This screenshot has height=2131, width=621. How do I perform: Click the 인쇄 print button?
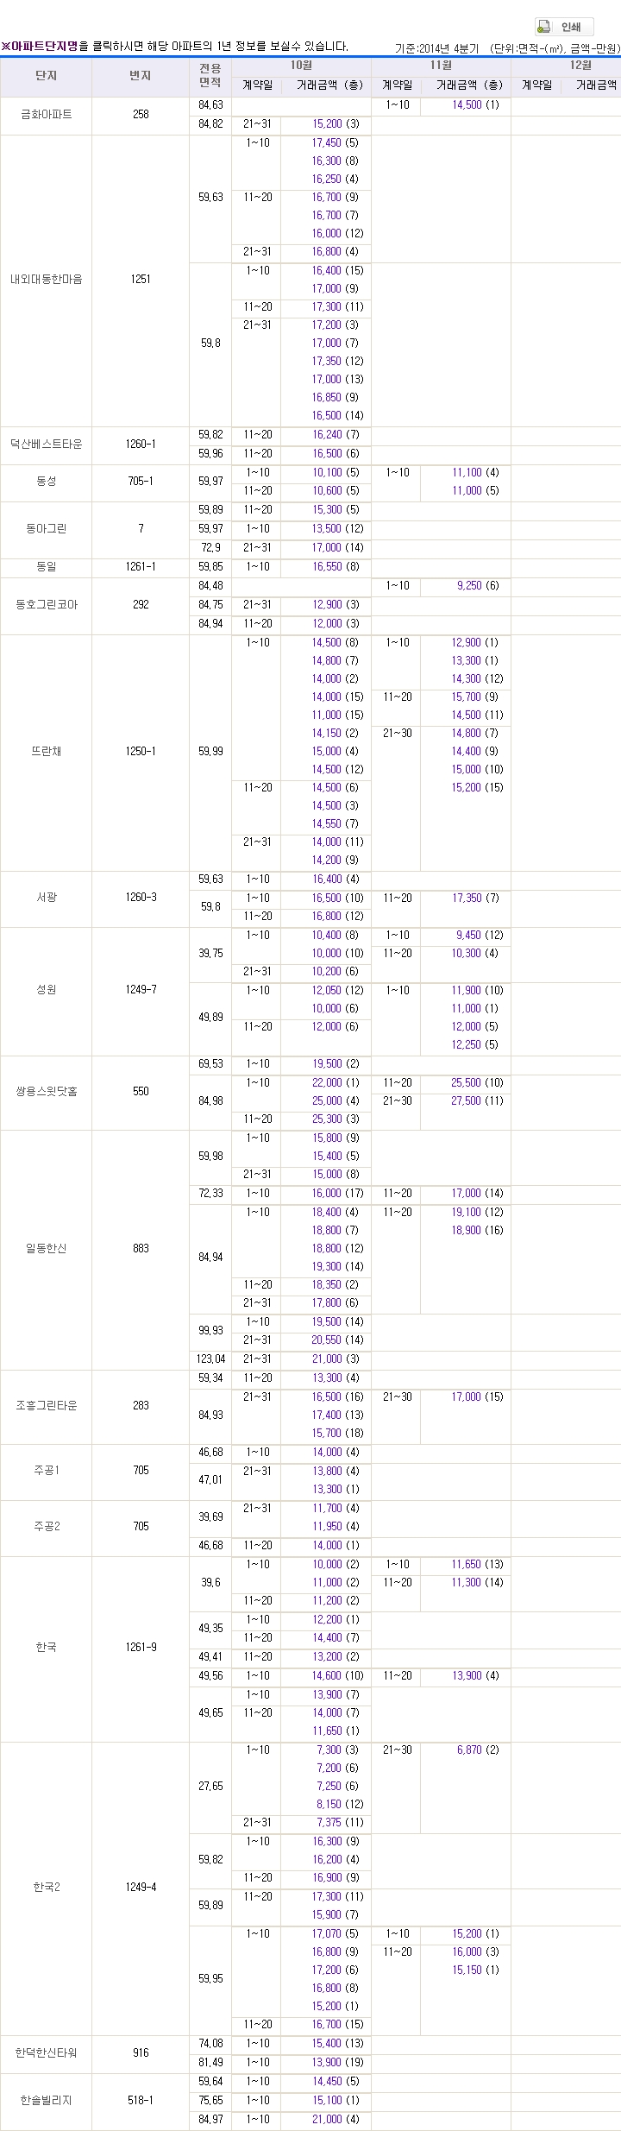coord(564,27)
